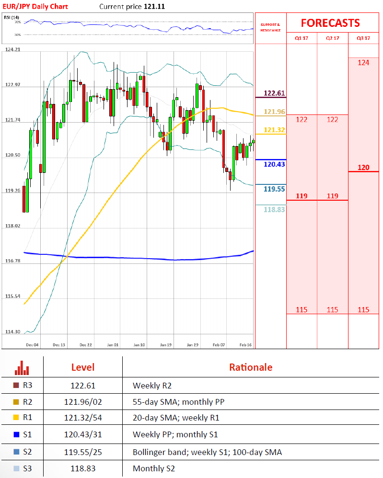Click the R1 level cell 121.32/54

pyautogui.click(x=83, y=418)
